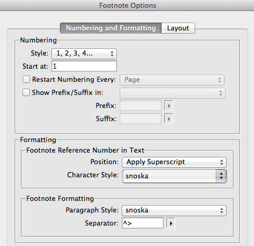Open the Character Style snoska dropdown
This screenshot has width=254, height=246.
click(x=174, y=176)
